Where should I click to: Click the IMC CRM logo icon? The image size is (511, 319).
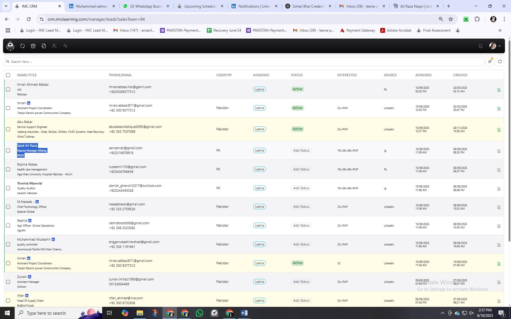pos(10,46)
